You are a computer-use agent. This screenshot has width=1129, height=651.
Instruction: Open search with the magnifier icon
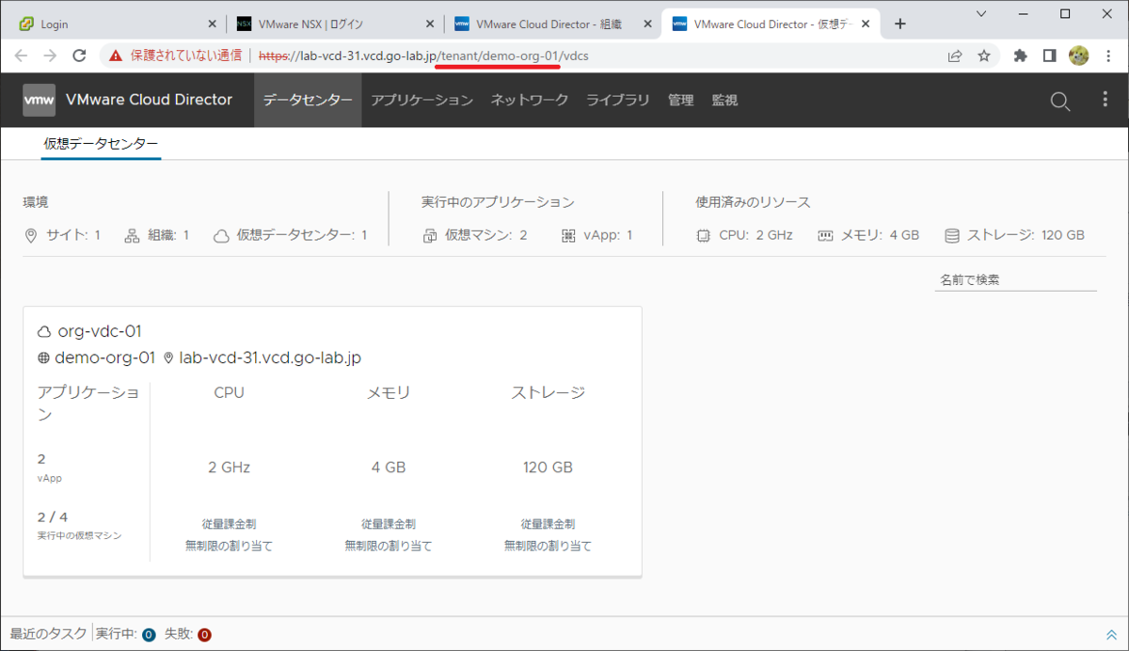pyautogui.click(x=1060, y=101)
